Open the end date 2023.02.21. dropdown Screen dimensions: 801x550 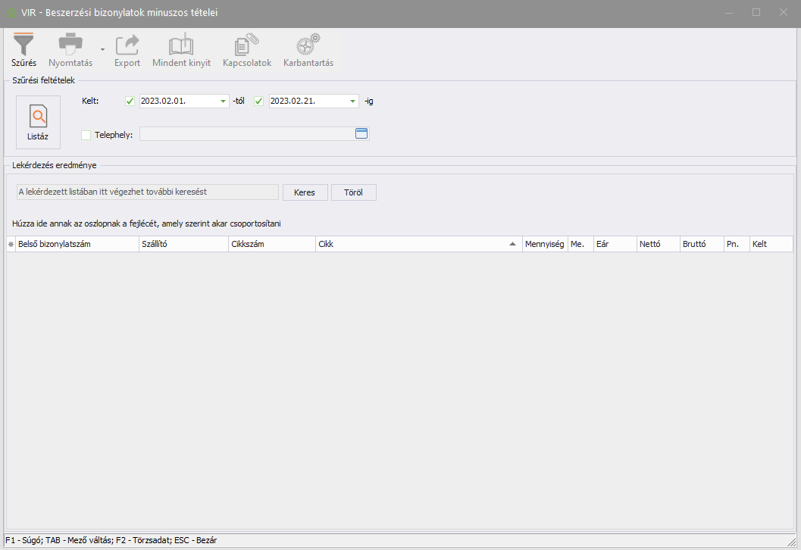tap(352, 102)
